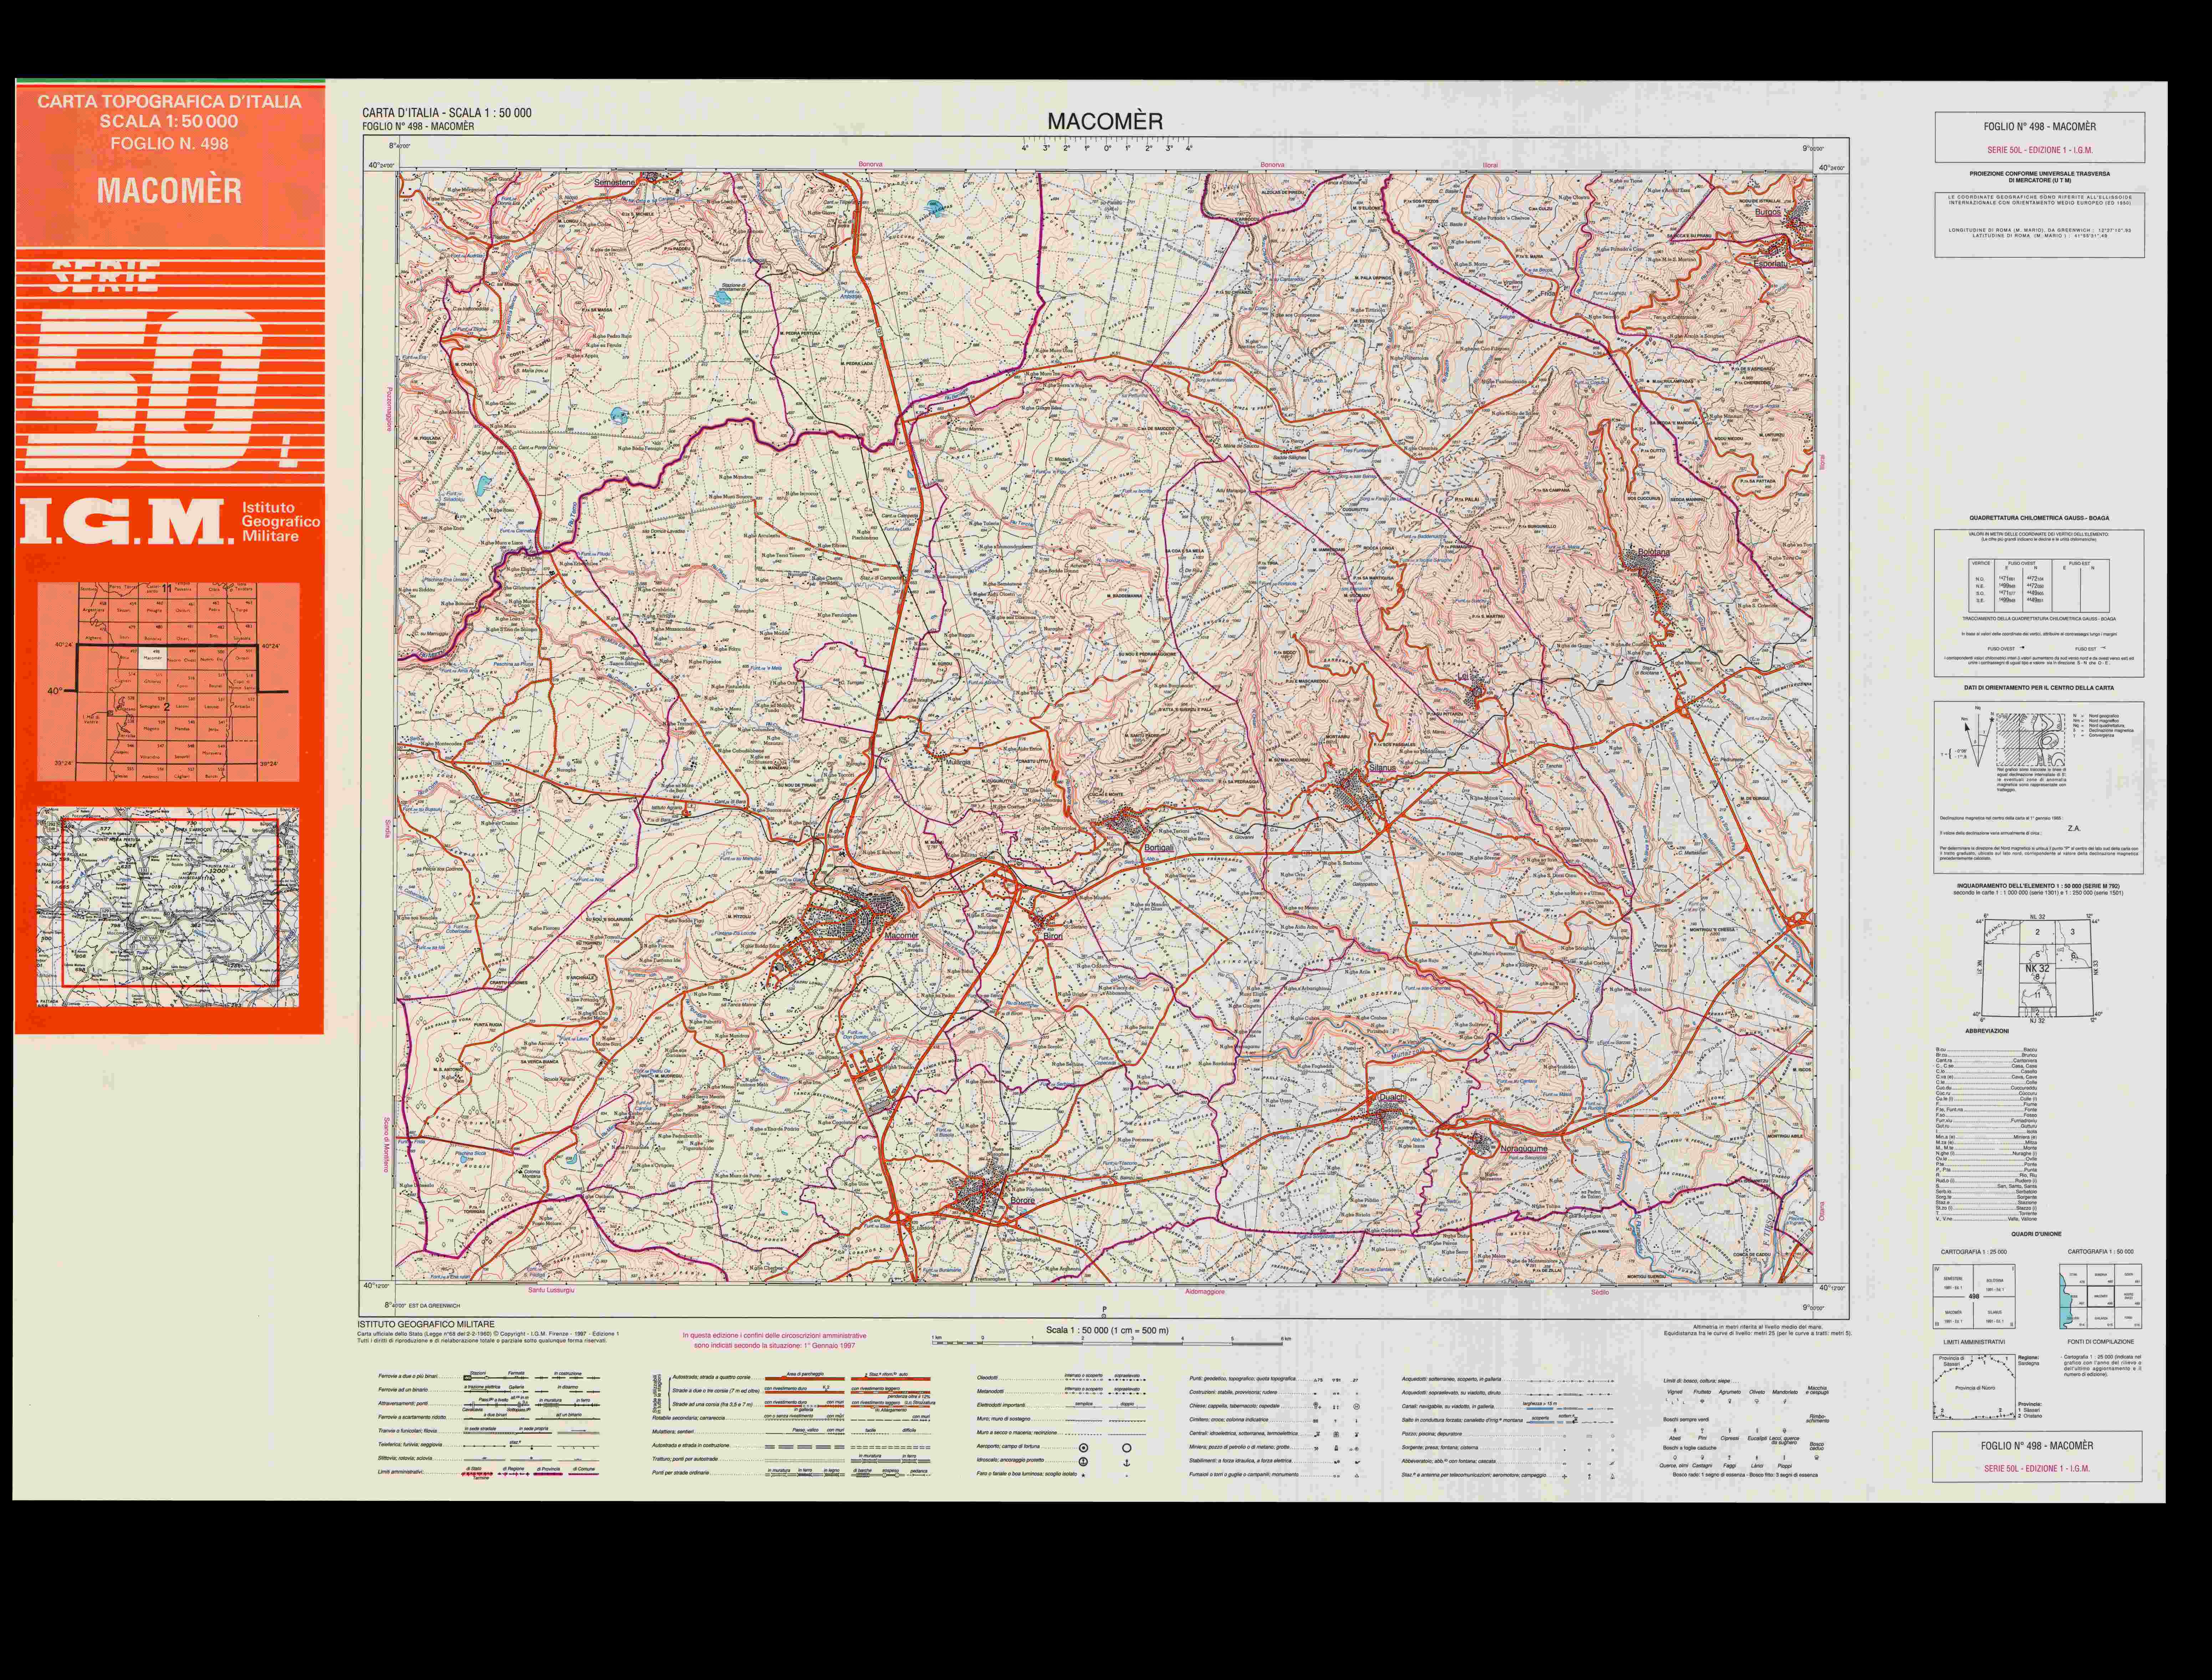Click the campo di fortuna empty circle symbol
The width and height of the screenshot is (2212, 1680).
click(1127, 1448)
